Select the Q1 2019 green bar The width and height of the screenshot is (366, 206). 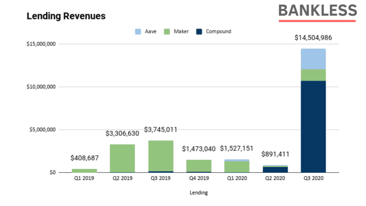pos(84,171)
